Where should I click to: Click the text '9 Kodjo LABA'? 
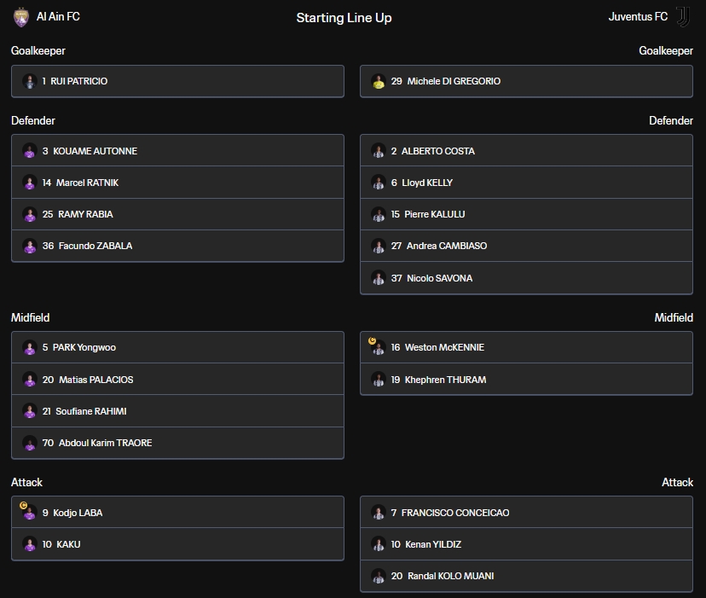[72, 513]
